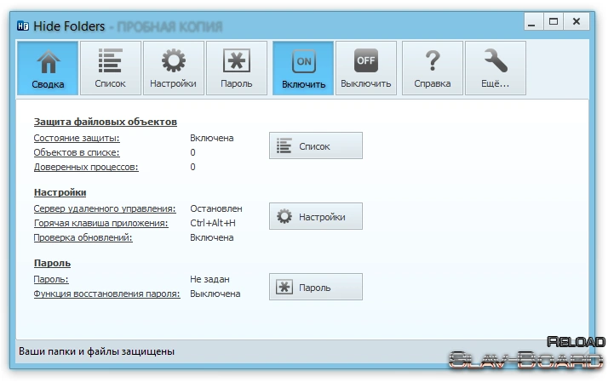
Task: Open the Сводка home tab
Action: click(x=48, y=68)
